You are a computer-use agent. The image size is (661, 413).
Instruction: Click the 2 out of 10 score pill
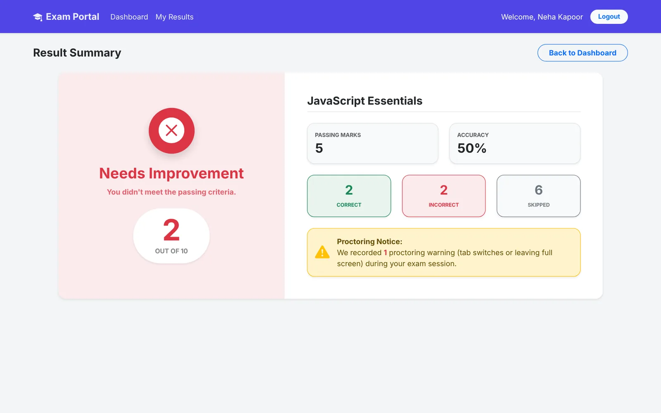[171, 236]
